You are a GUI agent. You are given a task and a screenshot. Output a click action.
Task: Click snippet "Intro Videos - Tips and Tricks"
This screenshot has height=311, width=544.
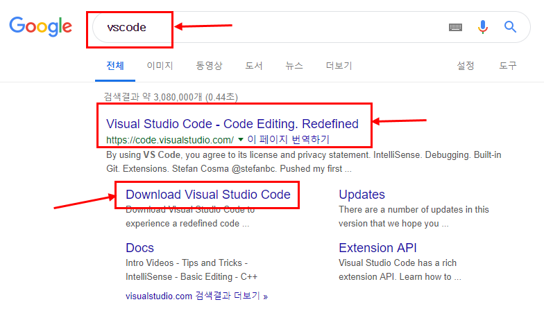[x=192, y=270]
